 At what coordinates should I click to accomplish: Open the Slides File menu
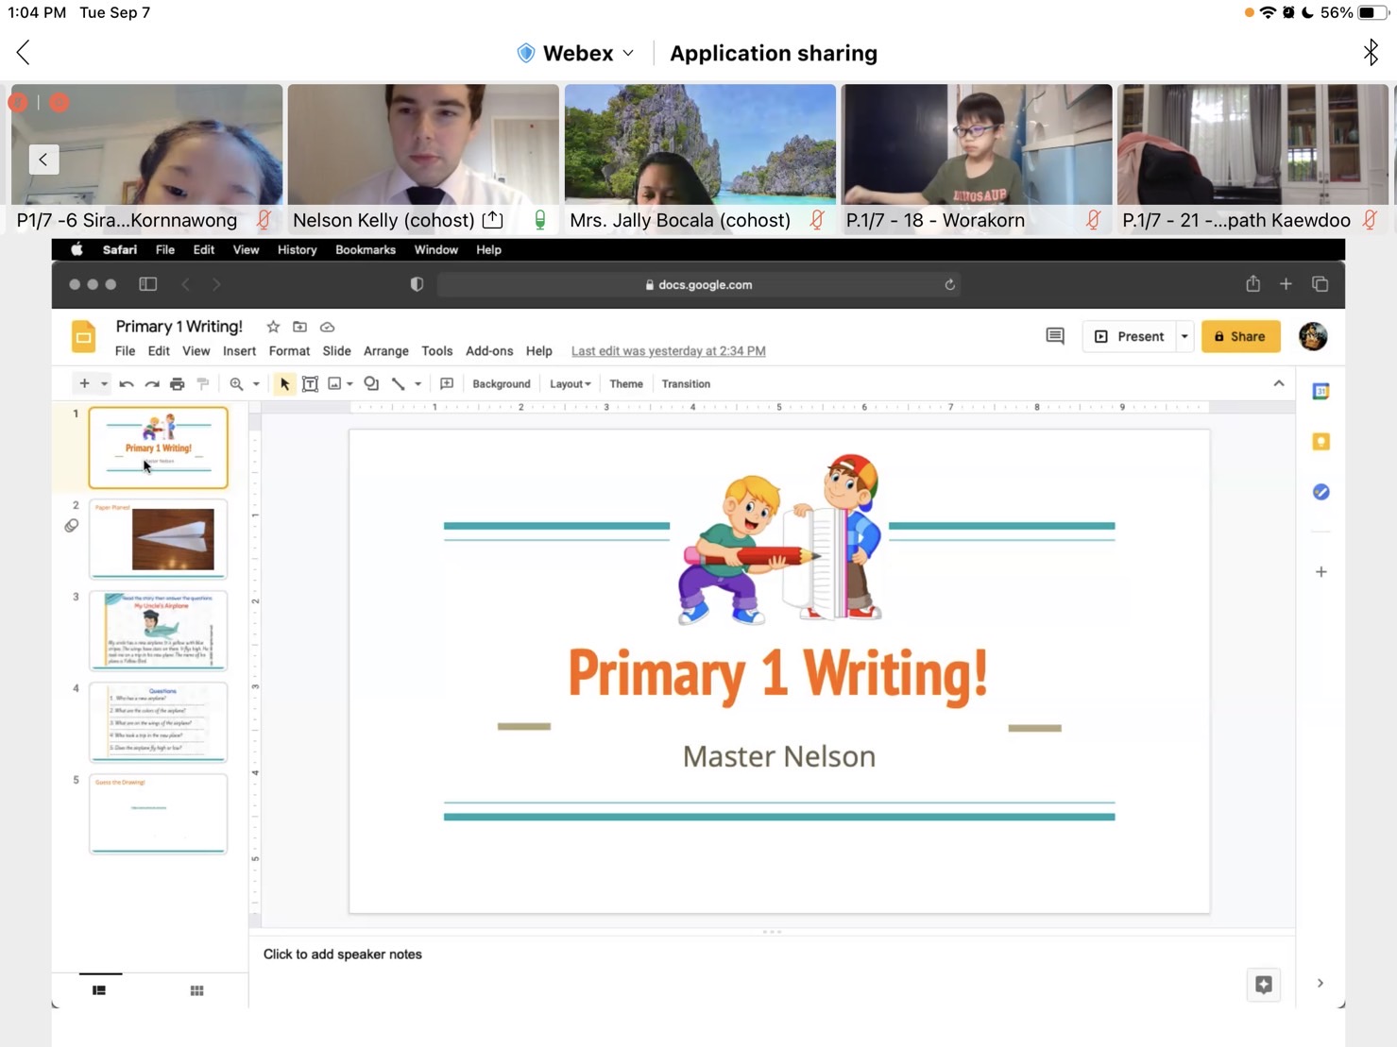tap(125, 351)
